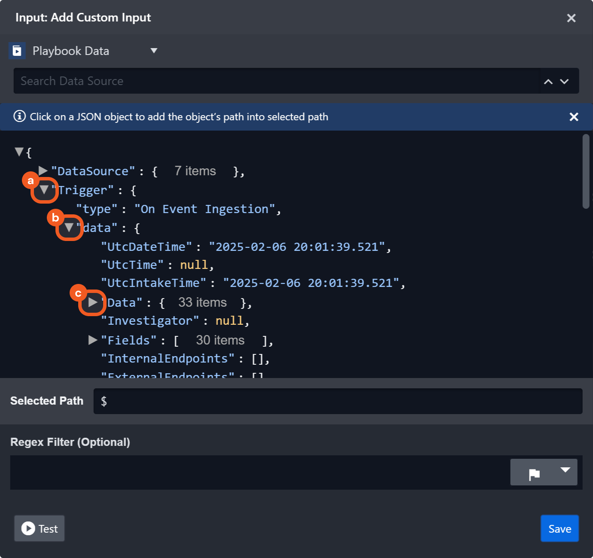This screenshot has height=558, width=593.
Task: Expand the Data node with 33 items
Action: pos(92,302)
